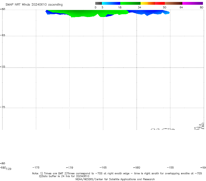The image size is (206, 181).
Task: Click the latitude label "-75"
Action: (x=3, y=107)
